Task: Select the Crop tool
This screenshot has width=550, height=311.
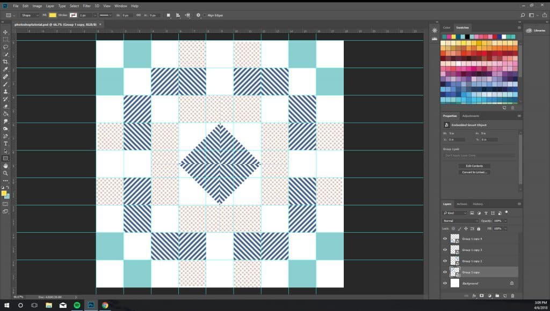Action: tap(5, 62)
